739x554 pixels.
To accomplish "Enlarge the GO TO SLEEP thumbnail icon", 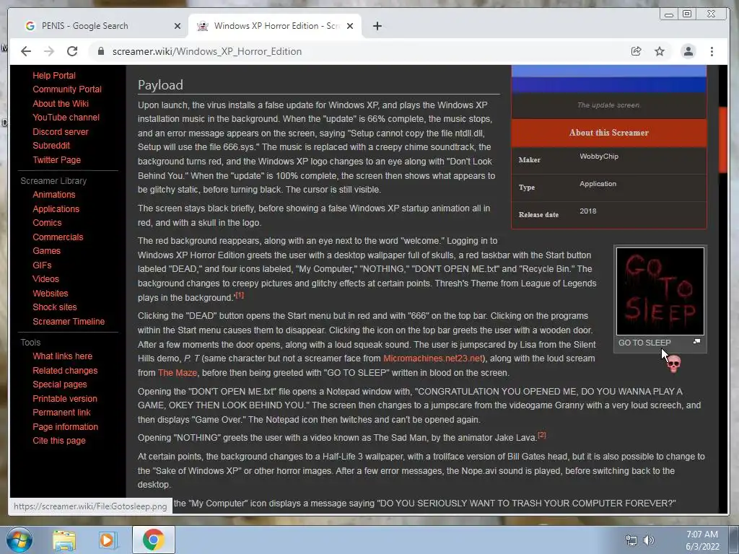I will pyautogui.click(x=696, y=341).
